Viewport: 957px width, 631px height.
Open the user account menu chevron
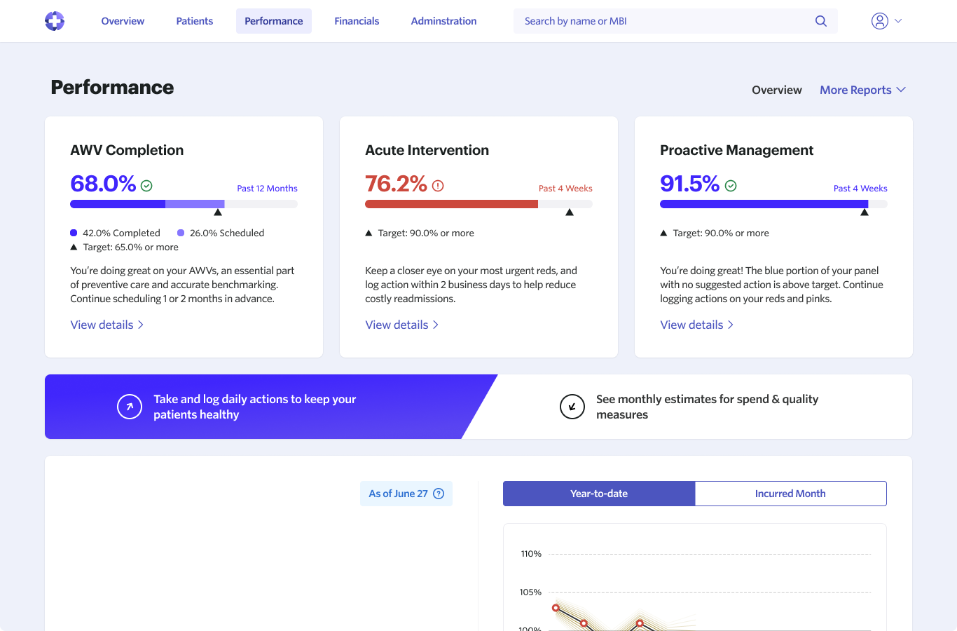click(898, 21)
